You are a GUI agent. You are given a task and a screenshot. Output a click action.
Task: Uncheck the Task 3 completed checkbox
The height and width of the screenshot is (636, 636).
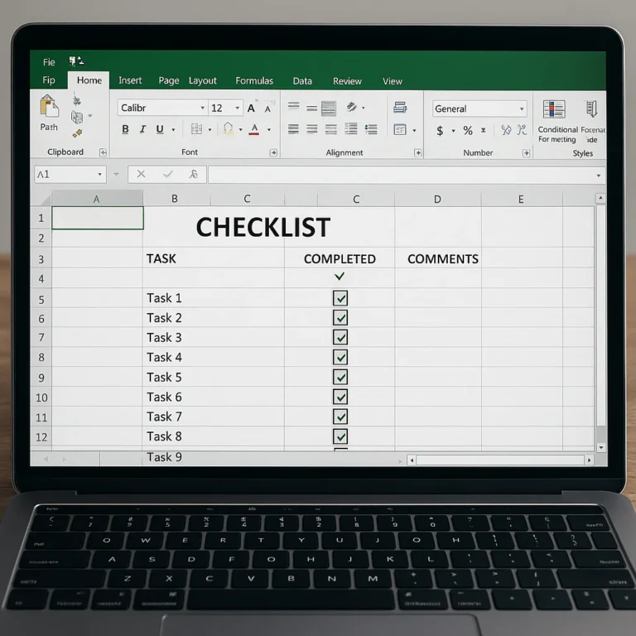(340, 337)
